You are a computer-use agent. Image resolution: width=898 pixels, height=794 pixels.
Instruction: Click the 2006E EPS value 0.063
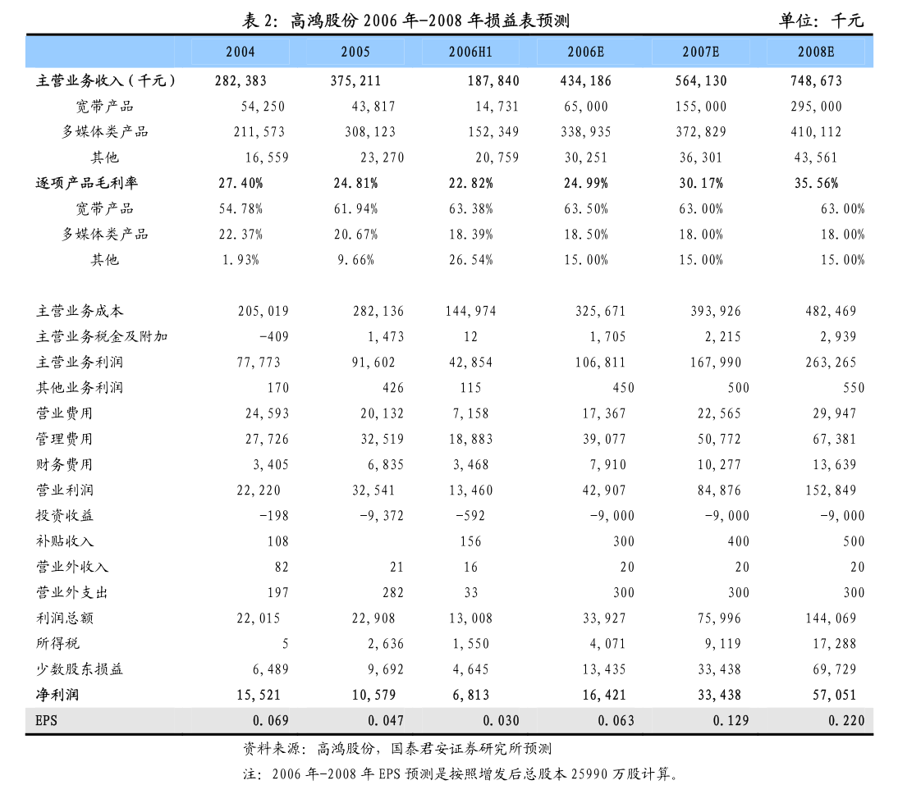pyautogui.click(x=616, y=721)
